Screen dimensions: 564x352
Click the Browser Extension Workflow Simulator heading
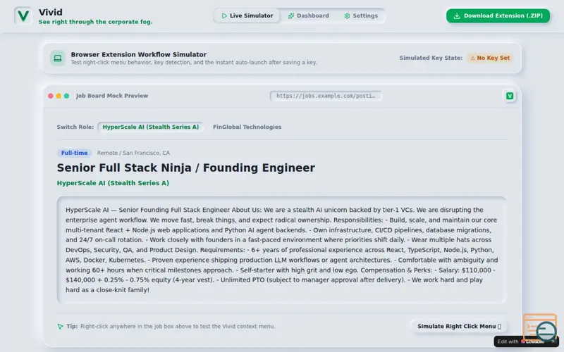[x=138, y=55]
